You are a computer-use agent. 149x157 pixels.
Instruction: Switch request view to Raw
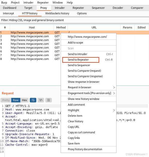(x=16, y=100)
